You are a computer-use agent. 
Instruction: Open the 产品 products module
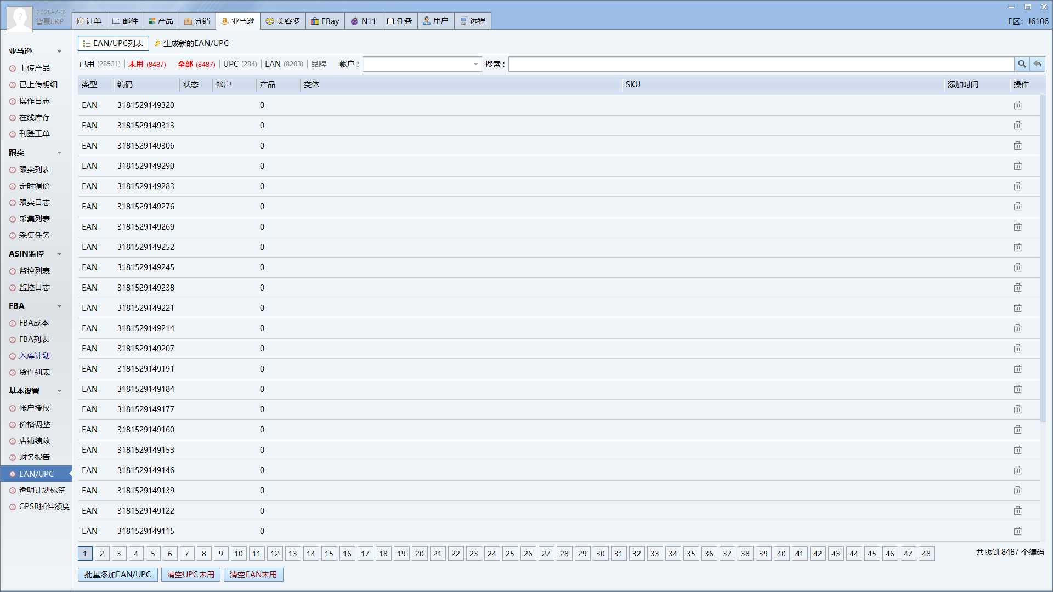(x=161, y=21)
